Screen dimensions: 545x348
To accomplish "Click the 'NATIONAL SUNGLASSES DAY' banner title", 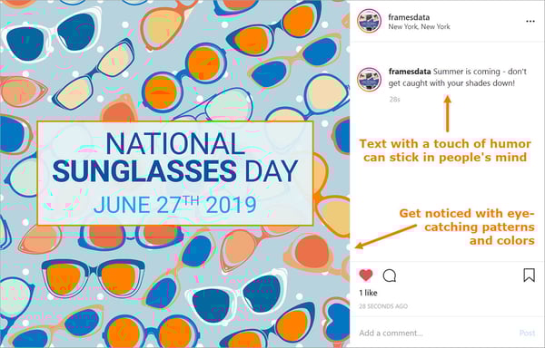I will 174,158.
